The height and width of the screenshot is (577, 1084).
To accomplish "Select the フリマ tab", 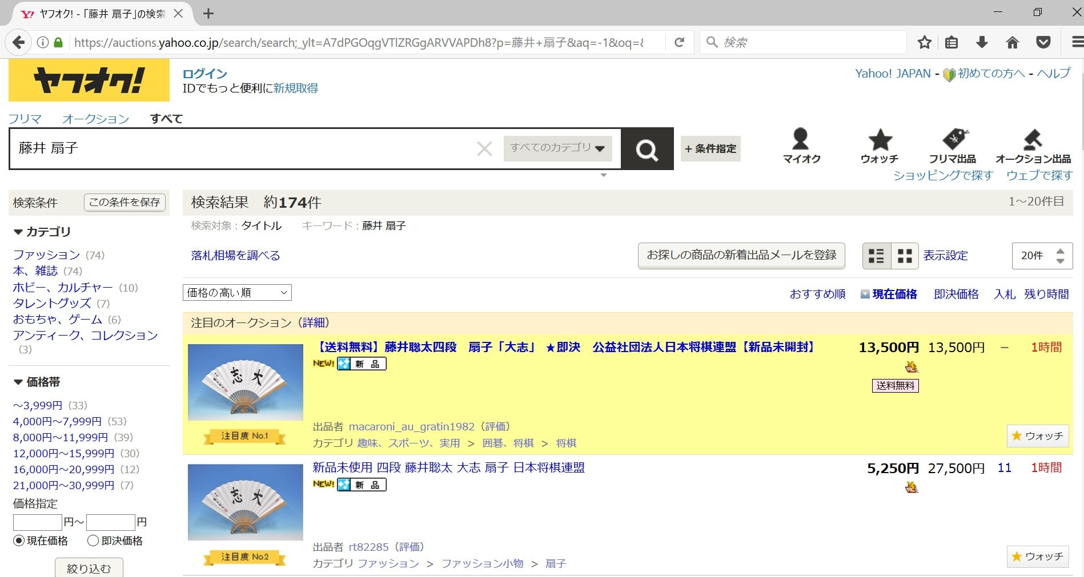I will click(x=25, y=119).
